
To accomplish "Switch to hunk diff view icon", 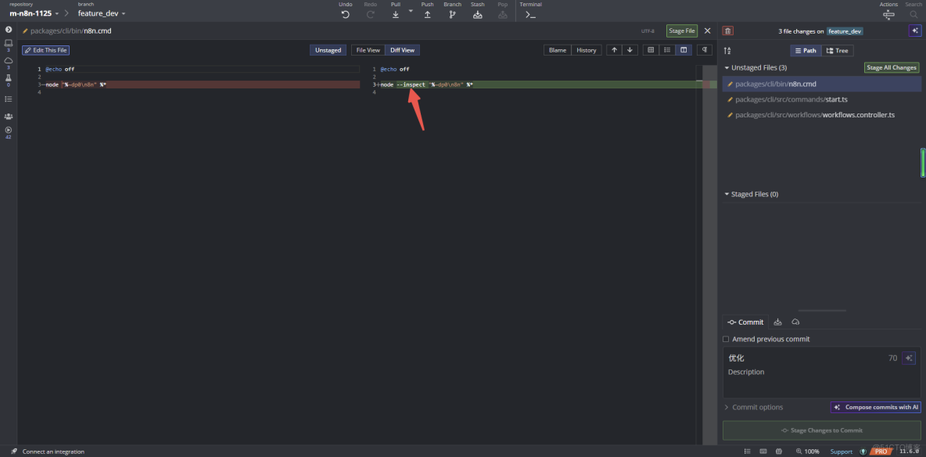I will [x=651, y=50].
